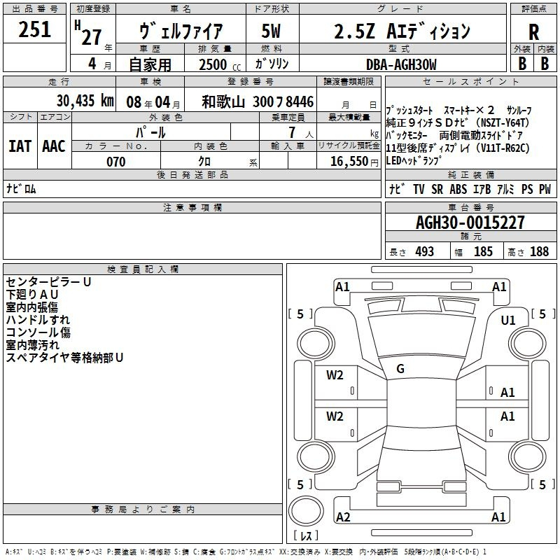This screenshot has width=560, height=560.
Task: Select the 両側電動スライドドア sales point
Action: click(x=481, y=135)
